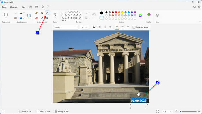The height and width of the screenshot is (114, 202).
Task: Toggle Strikethrough formatting
Action: point(110,27)
